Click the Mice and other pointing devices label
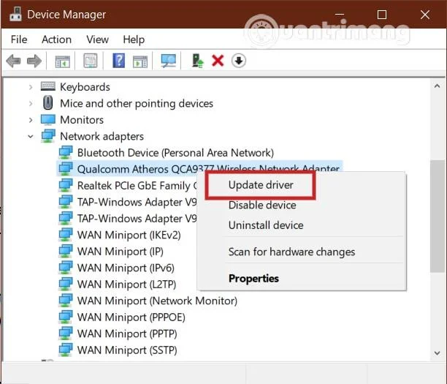447x384 pixels. point(137,103)
